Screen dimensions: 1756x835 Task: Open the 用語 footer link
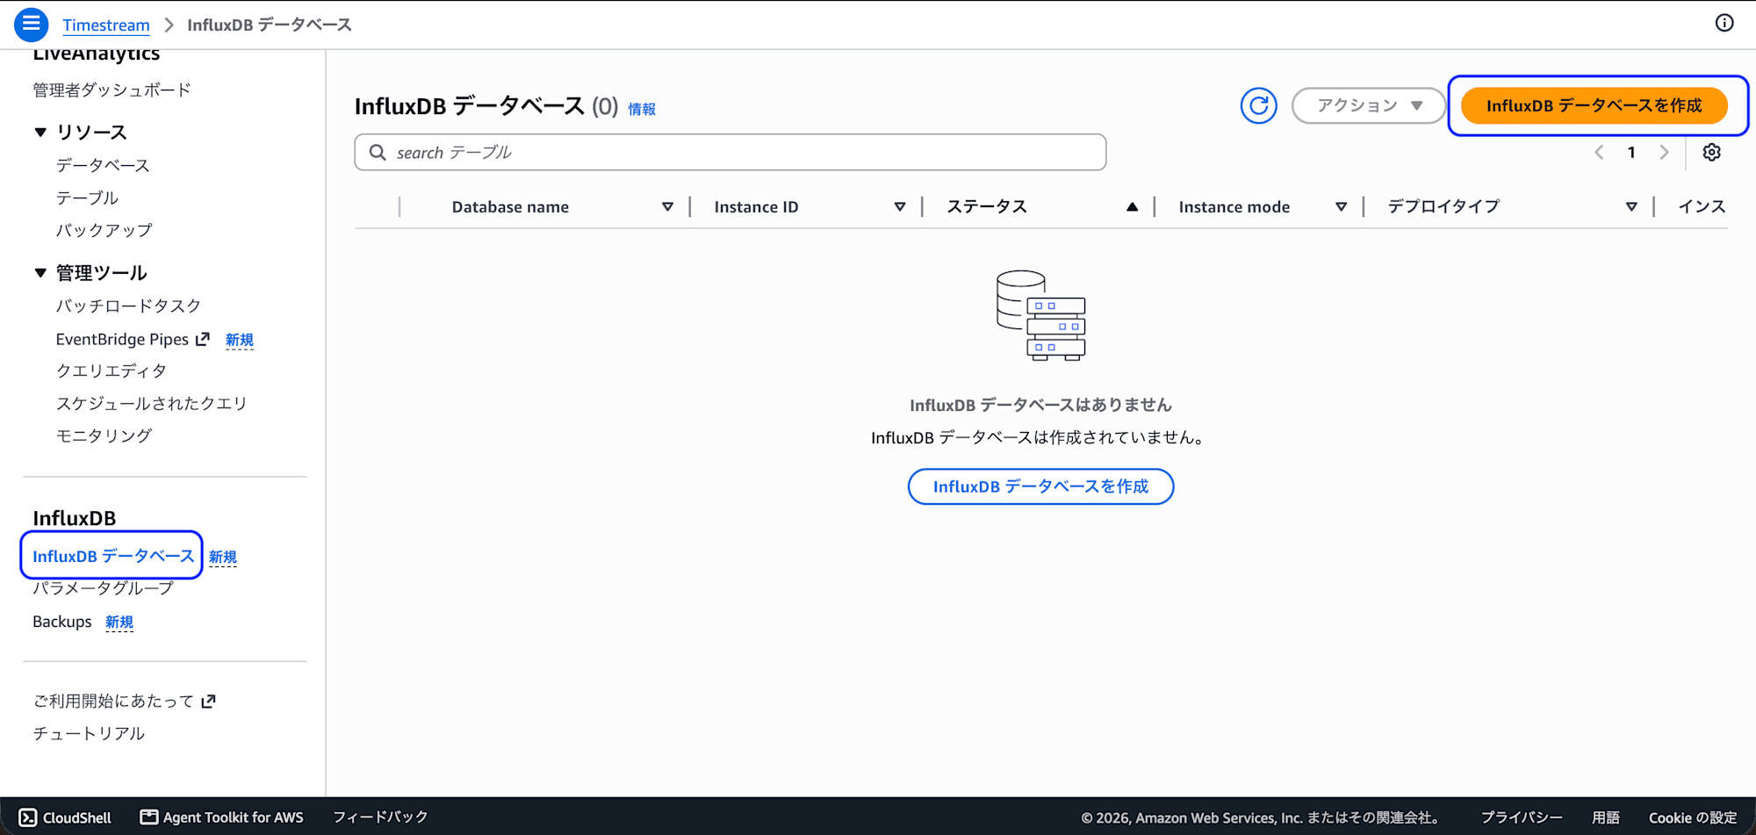(x=1606, y=817)
